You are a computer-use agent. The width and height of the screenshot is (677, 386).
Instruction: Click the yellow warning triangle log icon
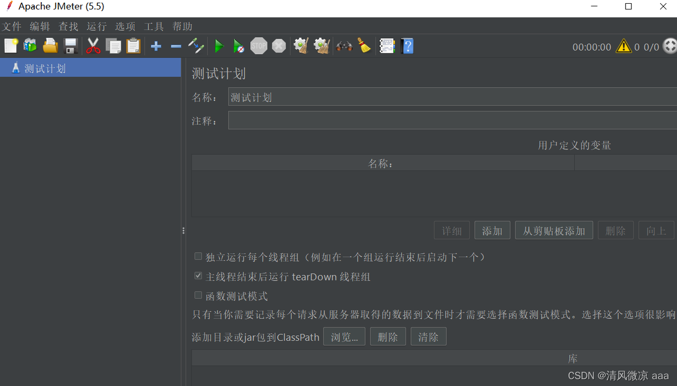[x=624, y=46]
